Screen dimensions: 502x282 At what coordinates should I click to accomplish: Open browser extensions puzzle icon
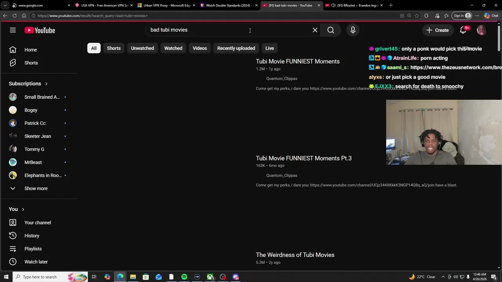pos(426,16)
